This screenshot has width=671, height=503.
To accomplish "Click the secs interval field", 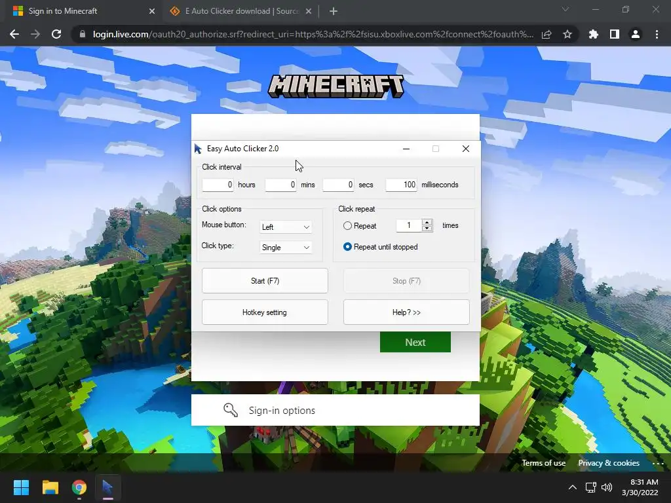I will 338,185.
